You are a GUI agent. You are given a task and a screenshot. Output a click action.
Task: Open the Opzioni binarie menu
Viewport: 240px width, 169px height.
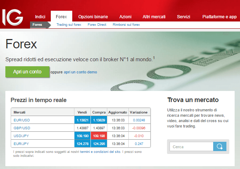pos(93,17)
